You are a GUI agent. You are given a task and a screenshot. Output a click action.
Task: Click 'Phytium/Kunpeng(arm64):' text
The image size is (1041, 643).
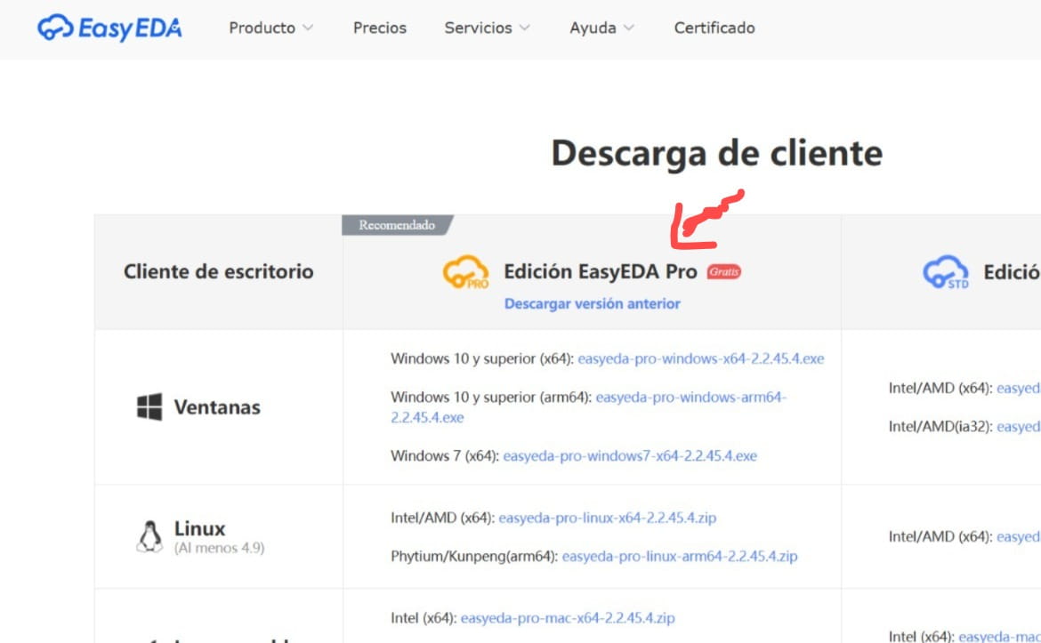click(474, 556)
